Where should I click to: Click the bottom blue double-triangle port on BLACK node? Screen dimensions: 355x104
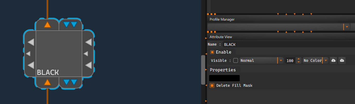70,82
